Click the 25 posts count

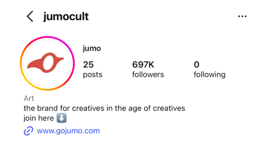(88, 65)
